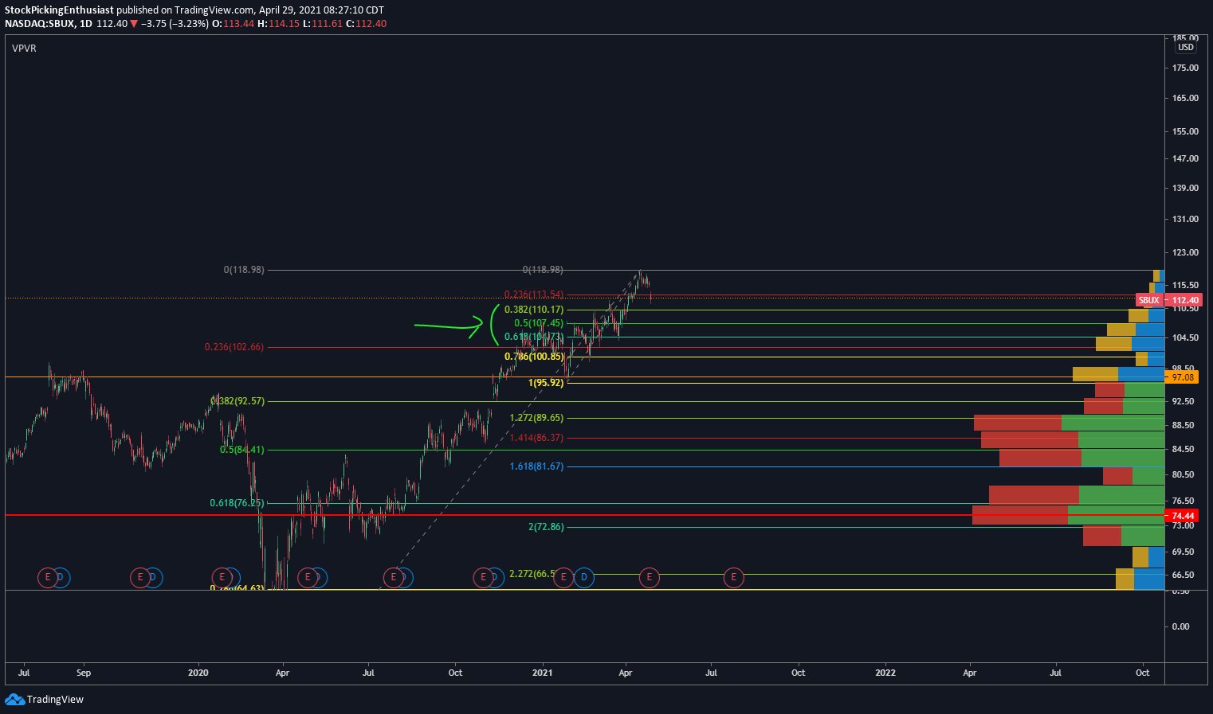Click the last earnings E marker near Jul 2021
1213x714 pixels.
coord(733,577)
